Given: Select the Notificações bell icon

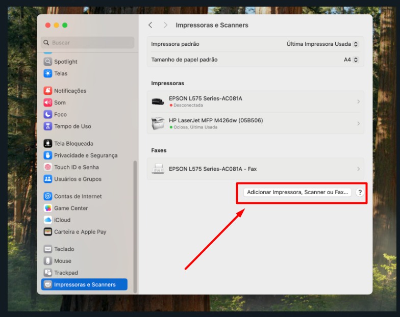Looking at the screenshot, I should 48,91.
